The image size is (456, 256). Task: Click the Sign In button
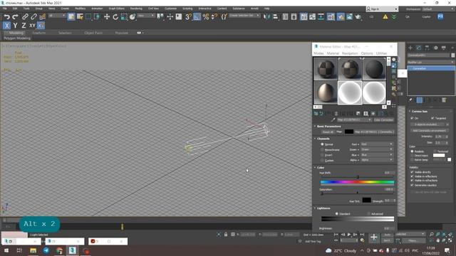point(382,9)
